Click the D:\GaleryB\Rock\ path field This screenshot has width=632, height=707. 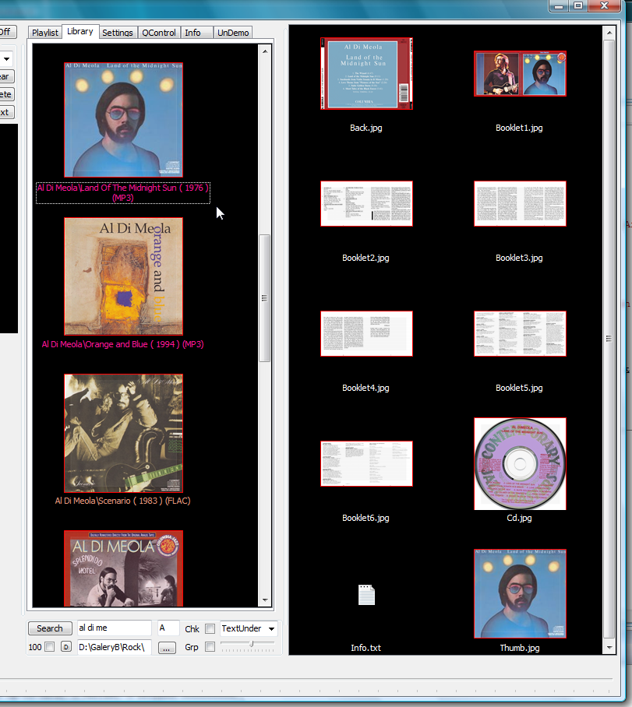coord(115,647)
